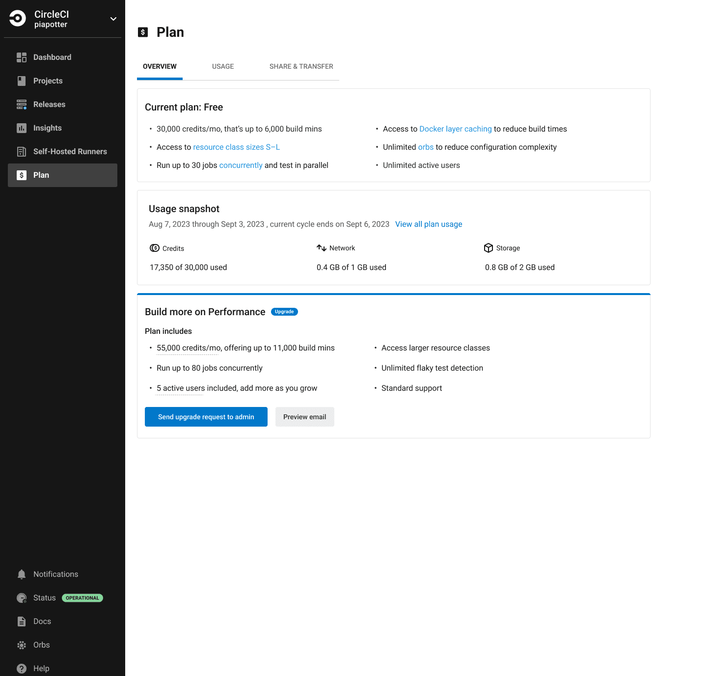This screenshot has height=676, width=707.
Task: Select the Self-Hosted Runners icon
Action: pyautogui.click(x=22, y=152)
